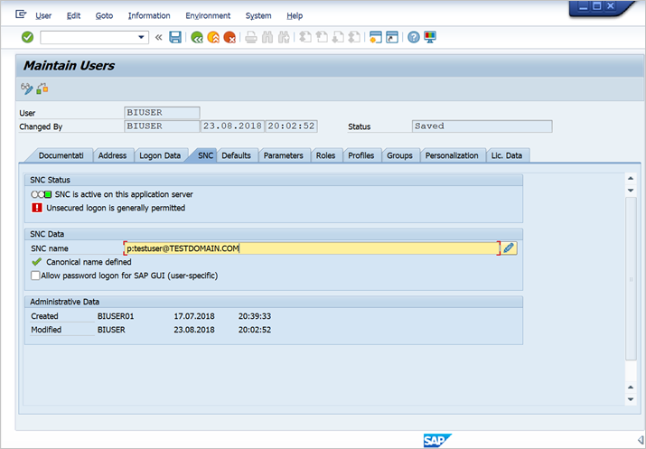Switch to the Roles tab
This screenshot has height=449, width=646.
coord(325,155)
